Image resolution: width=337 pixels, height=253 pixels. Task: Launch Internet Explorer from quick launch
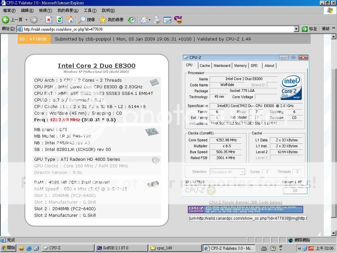pyautogui.click(x=29, y=248)
